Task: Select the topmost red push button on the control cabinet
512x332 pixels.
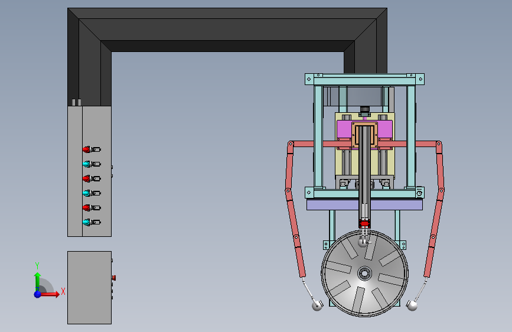Action: [x=86, y=149]
